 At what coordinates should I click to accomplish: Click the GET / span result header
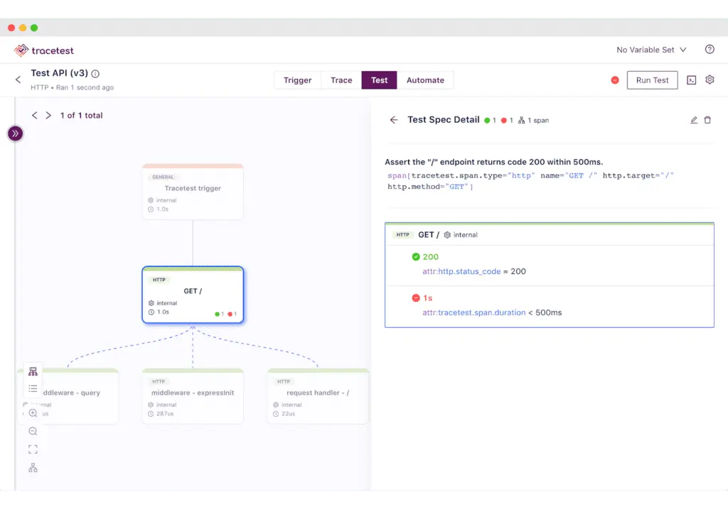pyautogui.click(x=550, y=235)
